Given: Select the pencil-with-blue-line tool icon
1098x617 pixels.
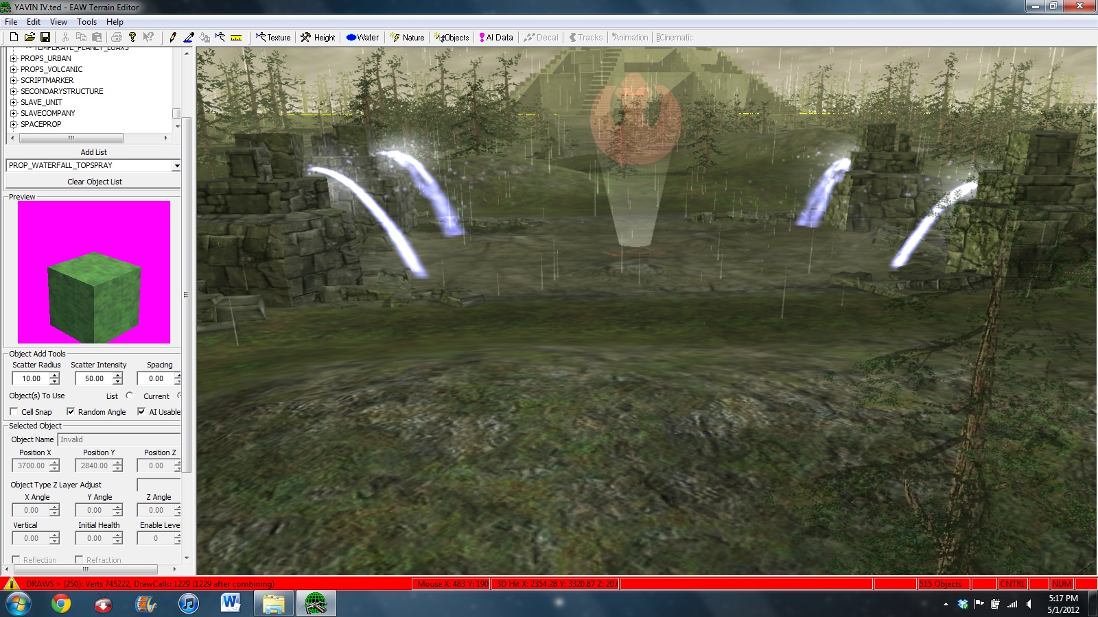Looking at the screenshot, I should [x=189, y=37].
